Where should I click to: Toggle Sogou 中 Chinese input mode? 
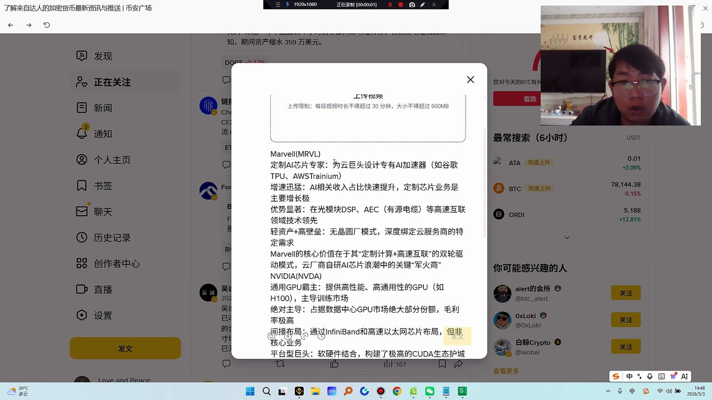pos(629,376)
